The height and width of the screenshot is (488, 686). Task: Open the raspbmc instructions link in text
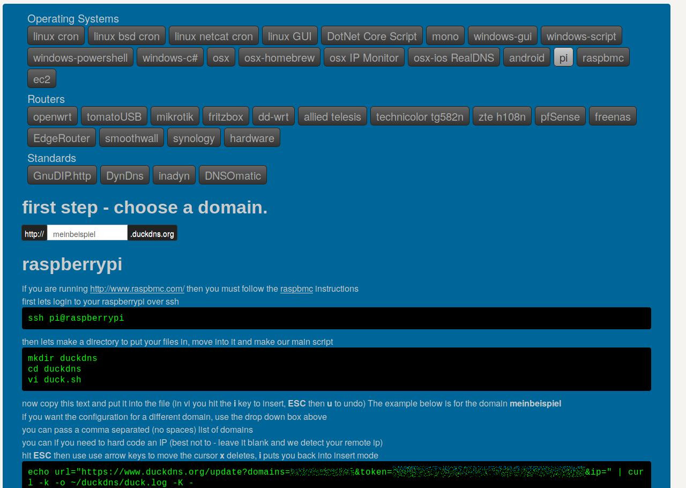(x=296, y=289)
